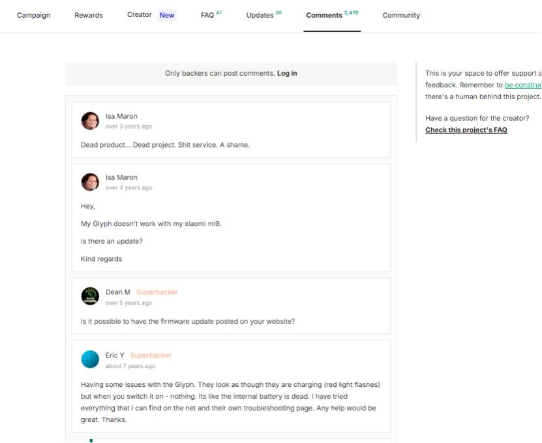Select the New badge beside Creator
Viewport: 542px width, 443px height.
tap(167, 15)
